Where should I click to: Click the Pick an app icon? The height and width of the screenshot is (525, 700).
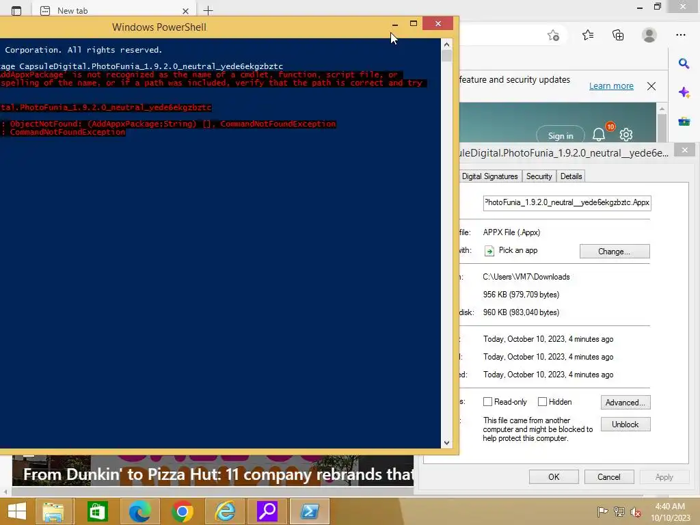[x=489, y=251]
